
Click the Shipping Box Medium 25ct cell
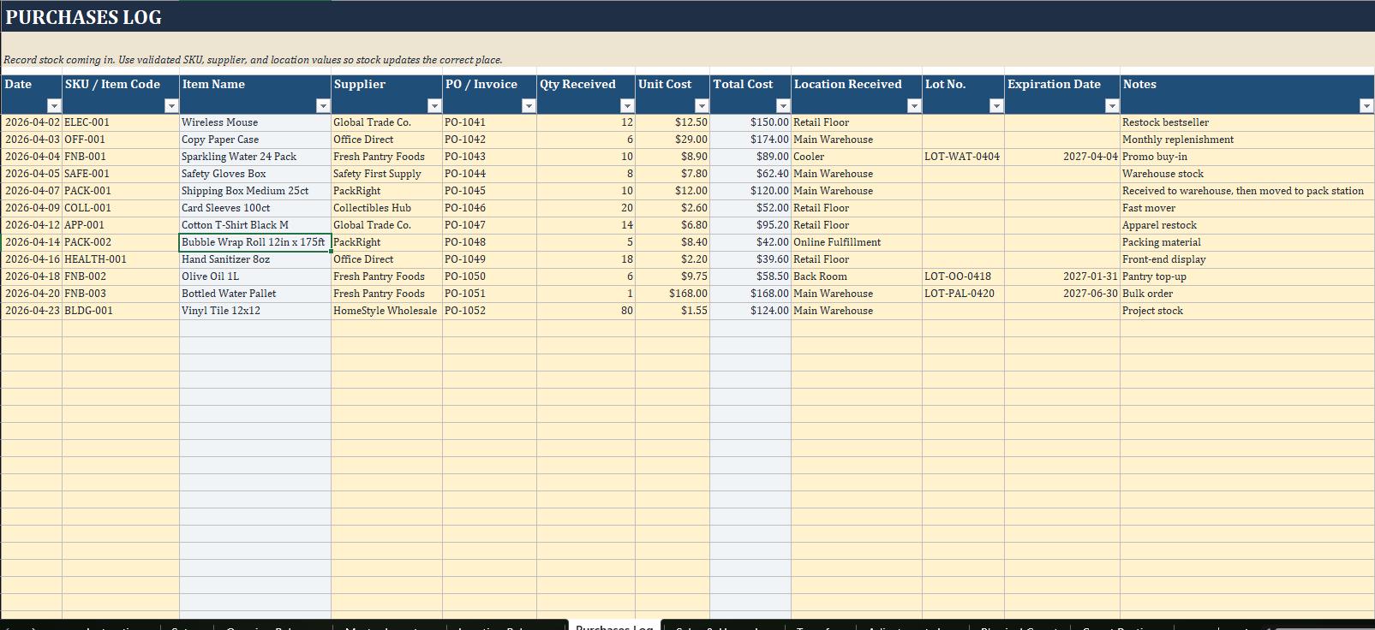(x=255, y=191)
